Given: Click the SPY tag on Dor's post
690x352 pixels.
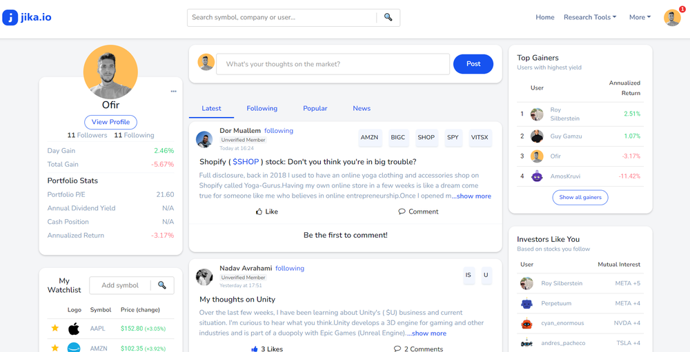Looking at the screenshot, I should (453, 138).
